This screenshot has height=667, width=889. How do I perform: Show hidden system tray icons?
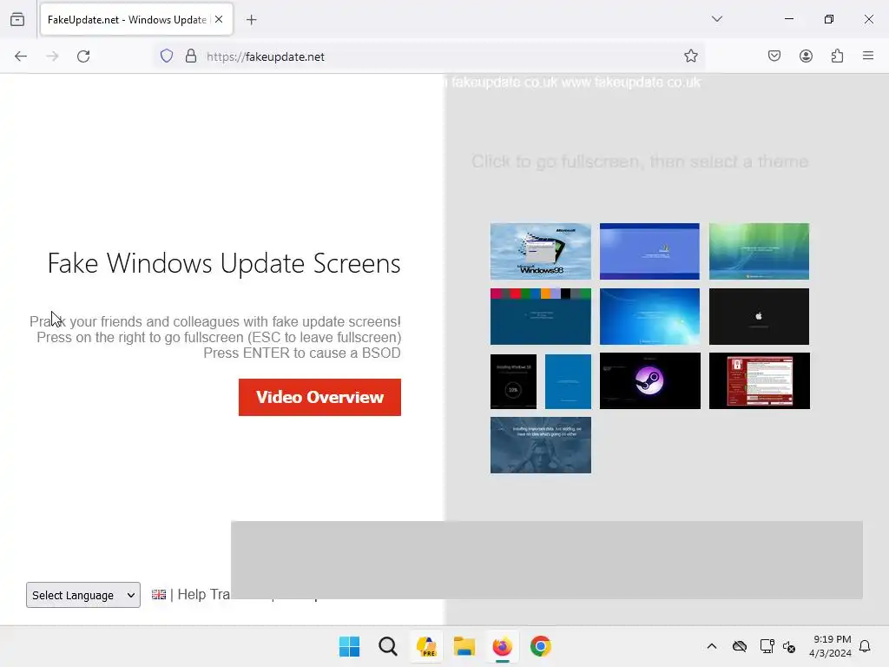click(x=712, y=646)
